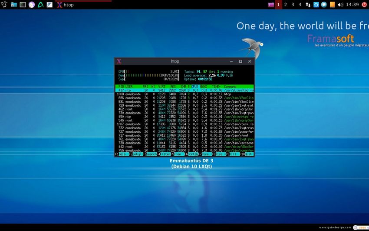The height and width of the screenshot is (231, 369).
Task: Sort by the Command column header
Action: click(x=230, y=87)
